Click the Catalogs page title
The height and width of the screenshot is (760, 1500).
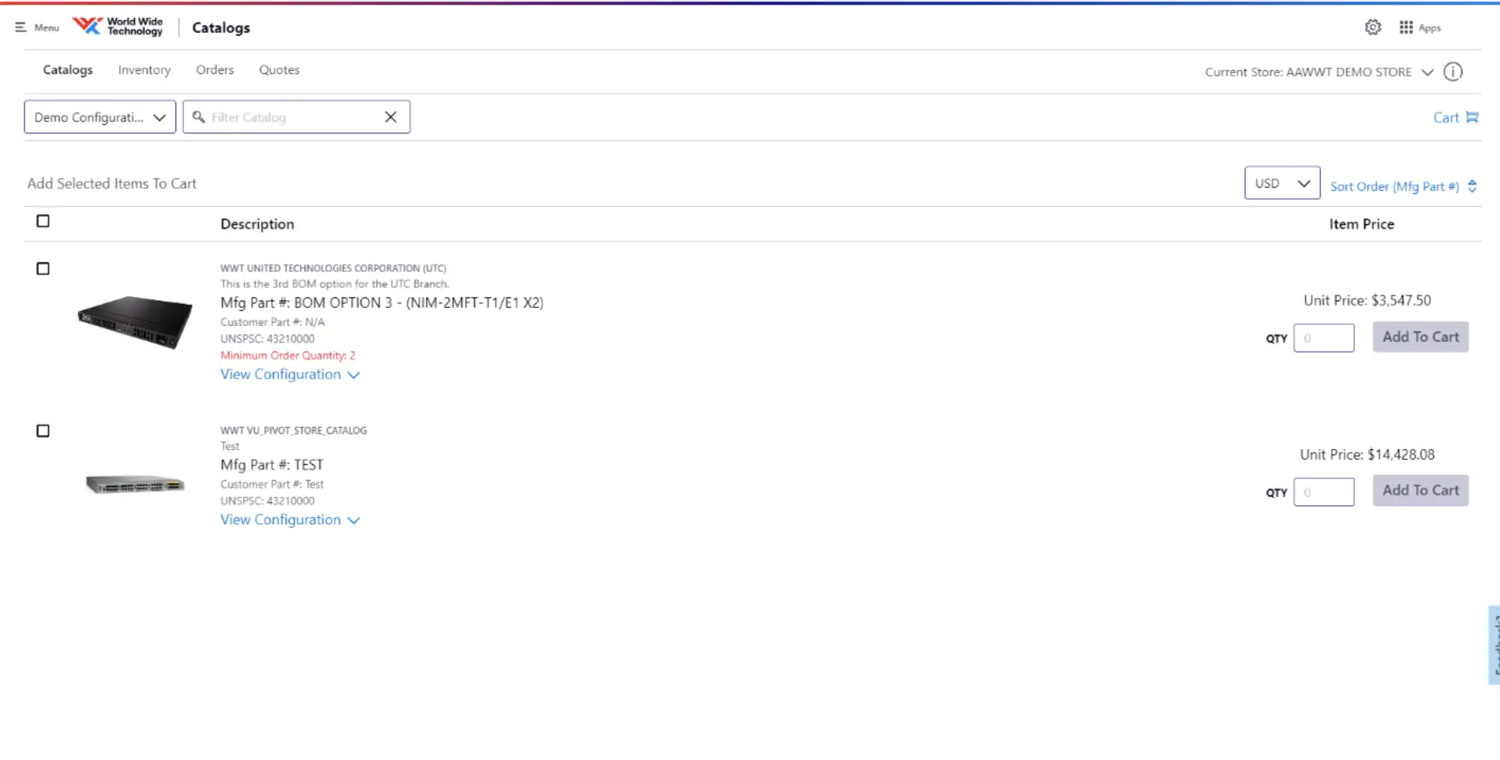(x=221, y=28)
